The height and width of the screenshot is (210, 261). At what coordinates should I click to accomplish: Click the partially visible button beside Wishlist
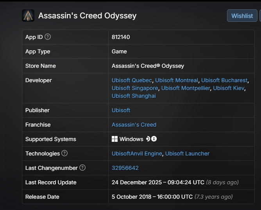pos(260,16)
